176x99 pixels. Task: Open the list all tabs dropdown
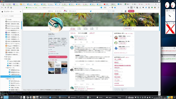coord(159,4)
